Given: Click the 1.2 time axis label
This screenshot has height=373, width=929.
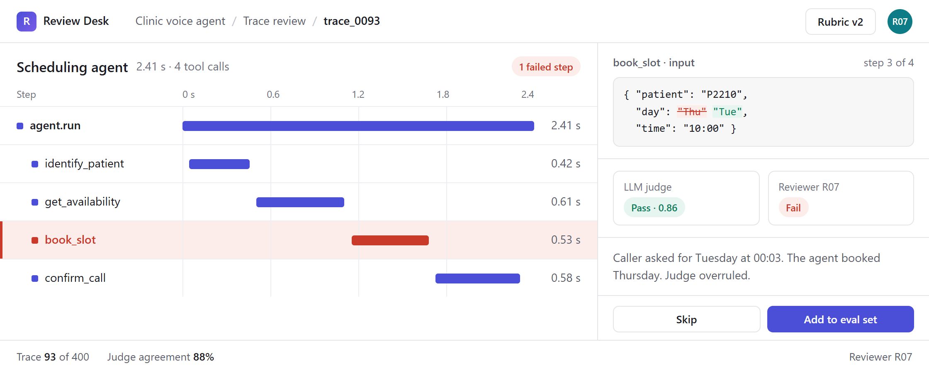Looking at the screenshot, I should coord(358,94).
